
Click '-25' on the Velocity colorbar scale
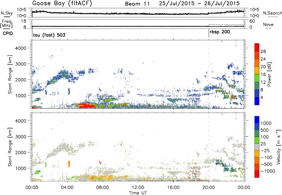(x=265, y=151)
